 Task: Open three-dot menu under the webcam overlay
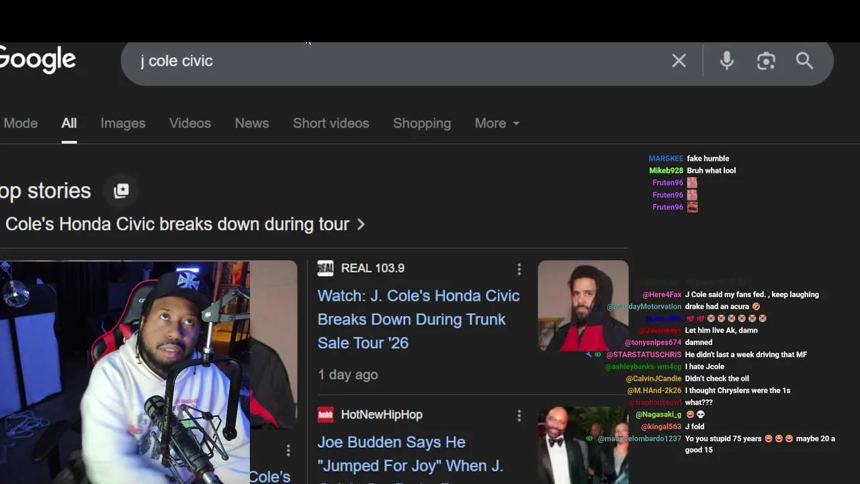(288, 450)
